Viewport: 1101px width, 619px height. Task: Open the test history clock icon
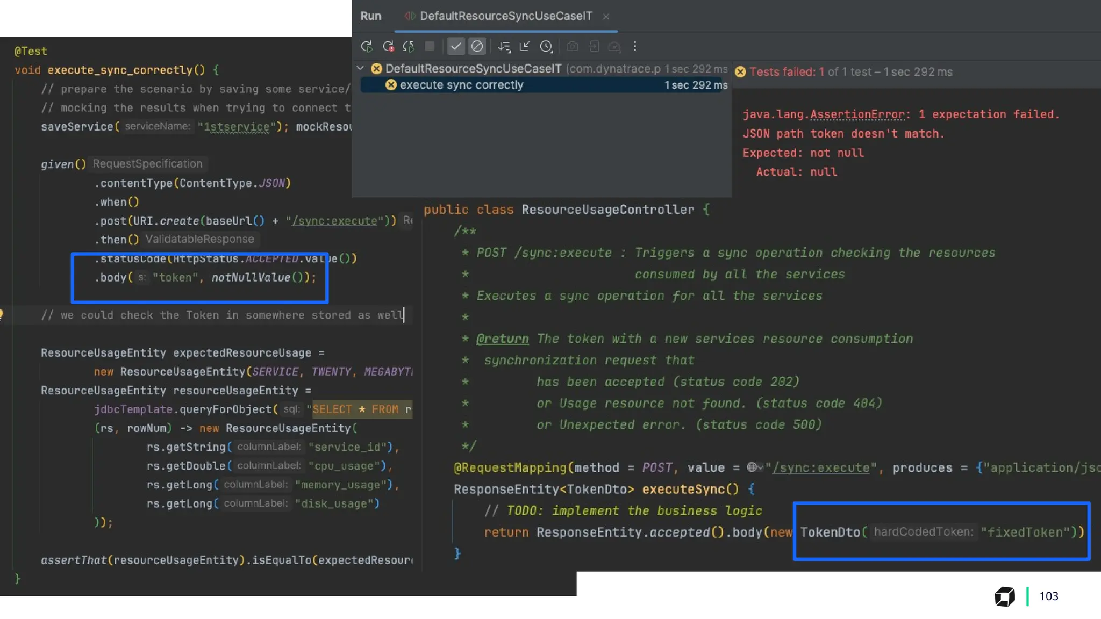(x=546, y=47)
